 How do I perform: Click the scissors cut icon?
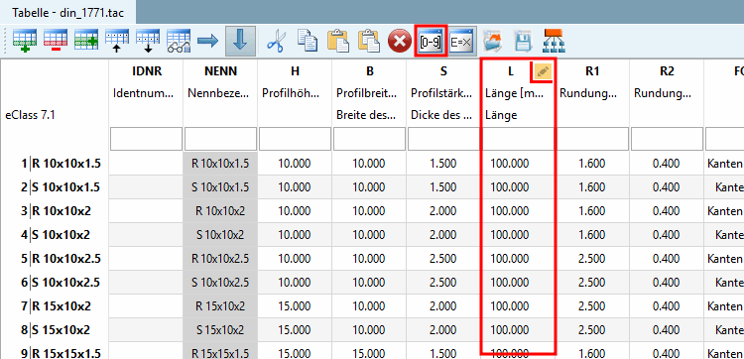275,42
